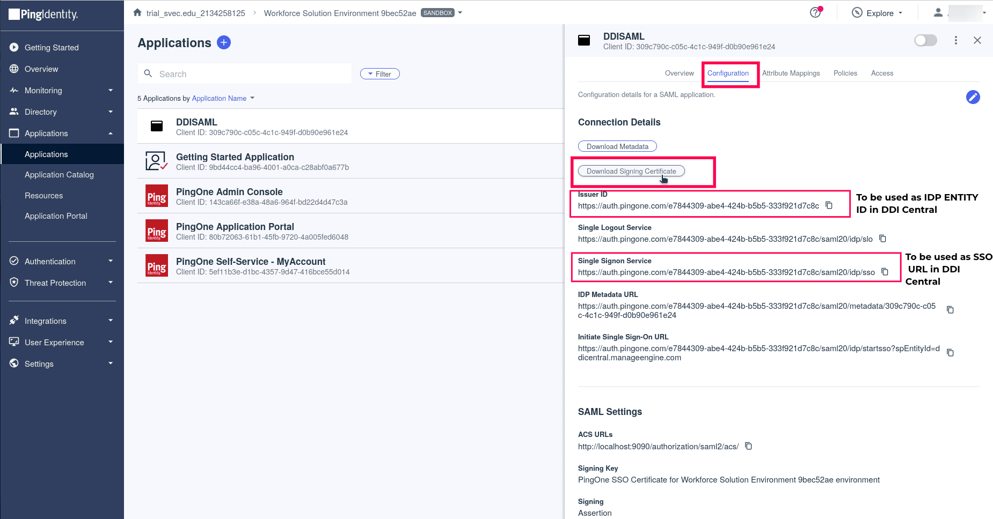This screenshot has width=993, height=519.
Task: Click the PingOne Application Portal Ping icon
Action: [x=157, y=231]
